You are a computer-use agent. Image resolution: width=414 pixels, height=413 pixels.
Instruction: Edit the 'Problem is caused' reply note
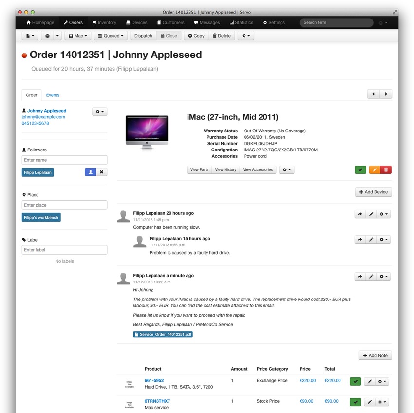(371, 239)
